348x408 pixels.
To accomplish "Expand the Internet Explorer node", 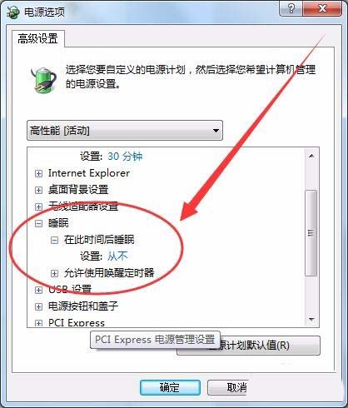I will click(x=38, y=174).
